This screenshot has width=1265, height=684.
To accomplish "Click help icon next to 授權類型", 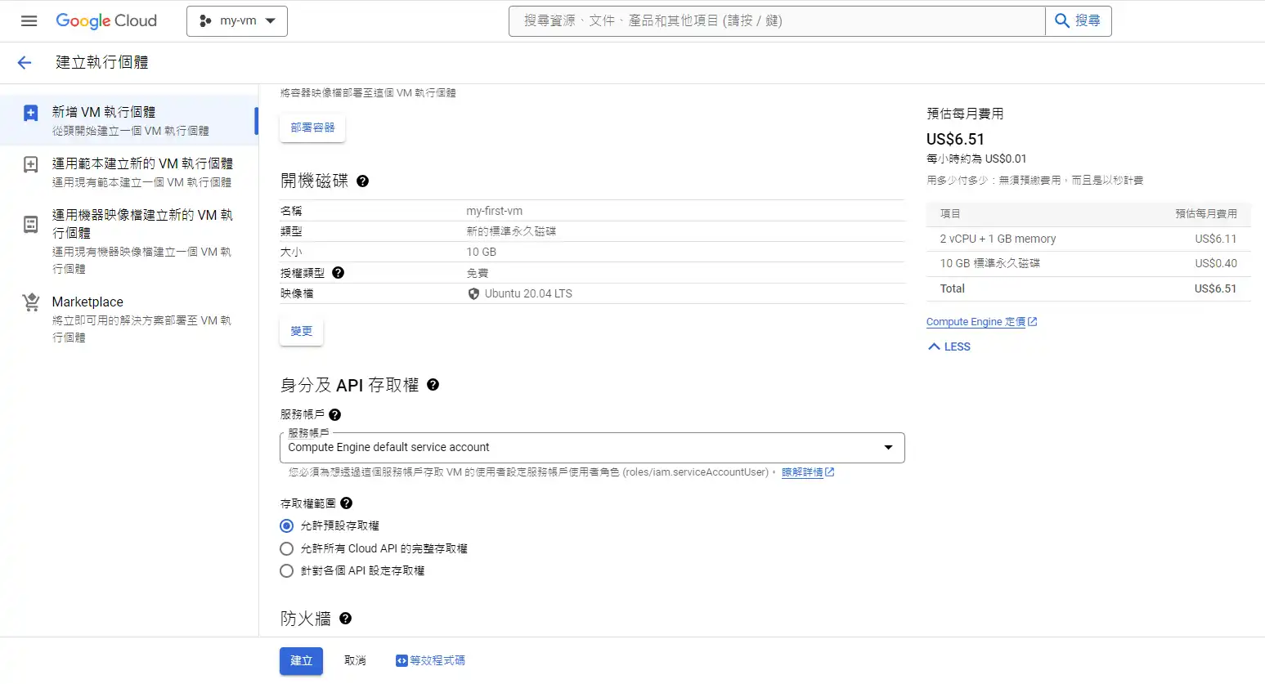I will point(339,273).
